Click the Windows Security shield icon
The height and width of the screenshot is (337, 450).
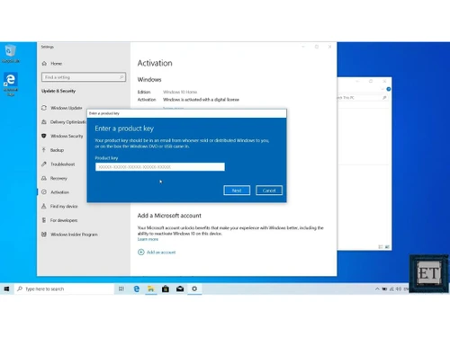44,136
